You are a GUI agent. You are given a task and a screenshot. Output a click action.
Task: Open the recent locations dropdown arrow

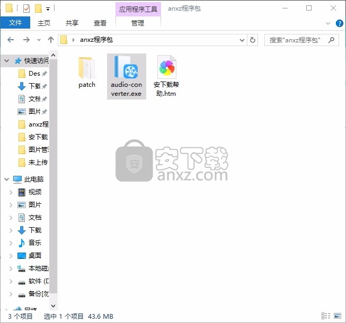39,40
